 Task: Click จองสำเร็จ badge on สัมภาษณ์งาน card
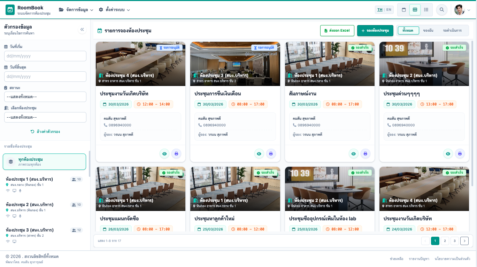[360, 48]
